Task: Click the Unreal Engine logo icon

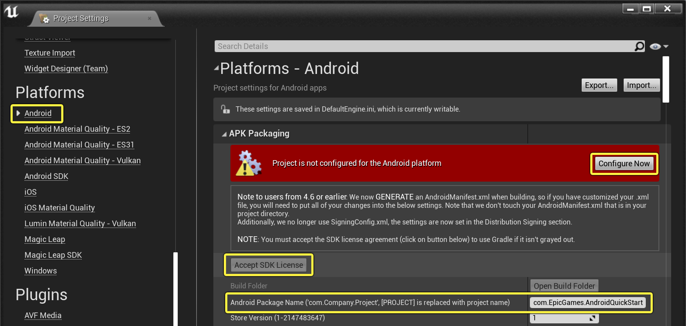Action: coord(11,11)
